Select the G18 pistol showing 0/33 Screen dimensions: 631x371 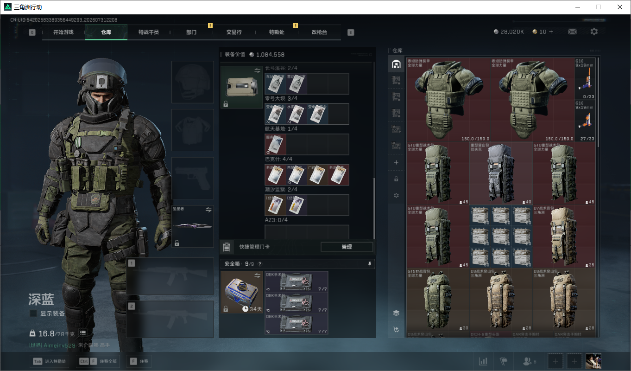pos(585,79)
